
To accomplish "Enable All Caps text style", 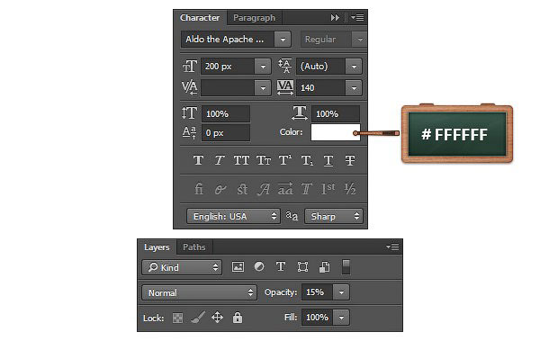I will point(241,160).
